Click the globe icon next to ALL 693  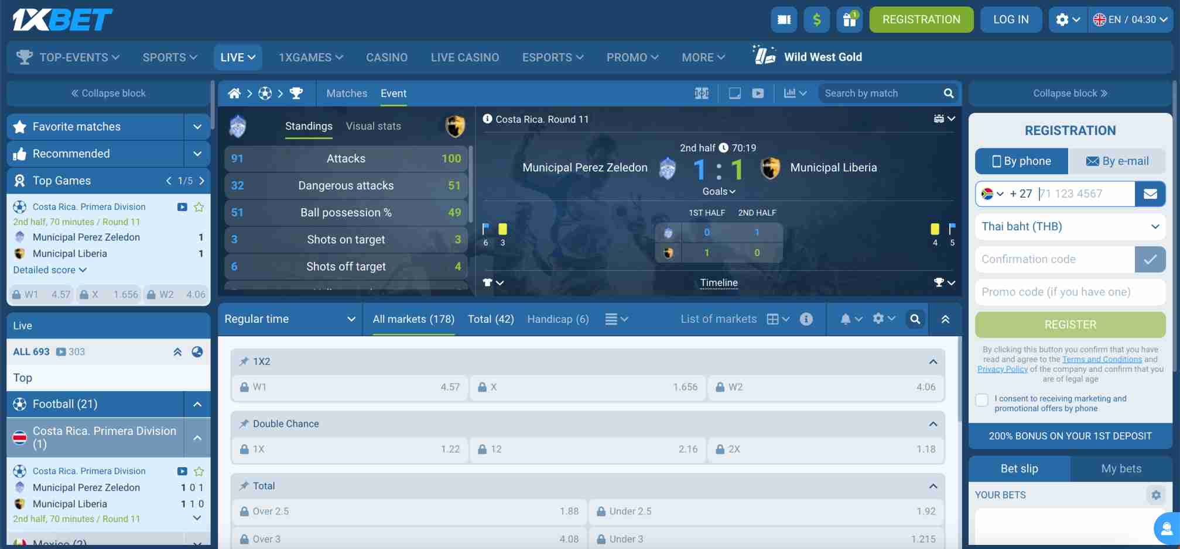(197, 352)
